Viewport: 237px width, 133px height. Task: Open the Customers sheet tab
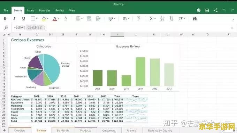coord(109,131)
